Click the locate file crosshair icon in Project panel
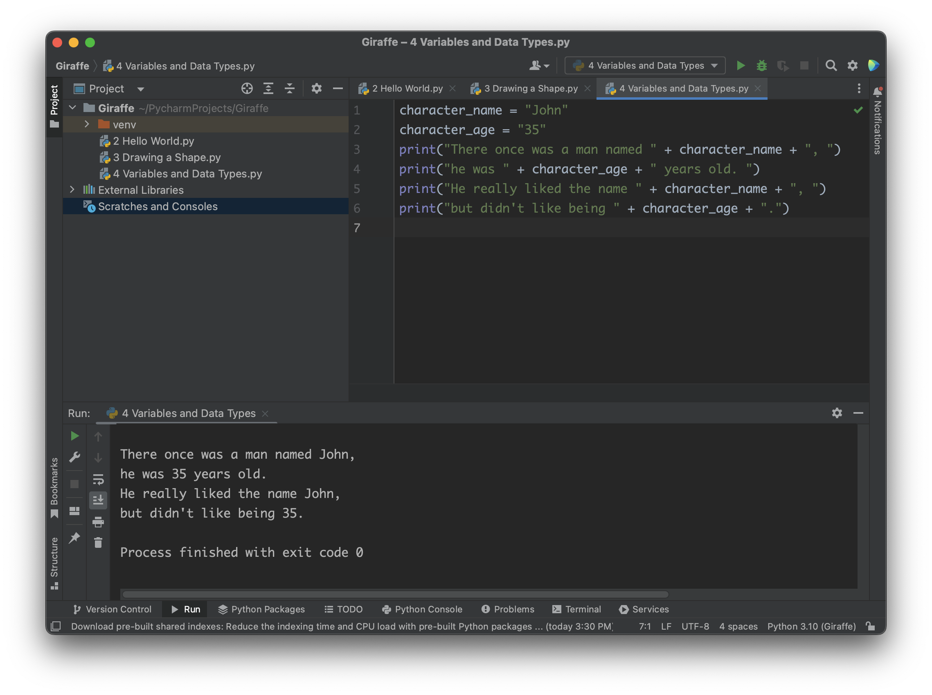Image resolution: width=932 pixels, height=695 pixels. [x=247, y=88]
